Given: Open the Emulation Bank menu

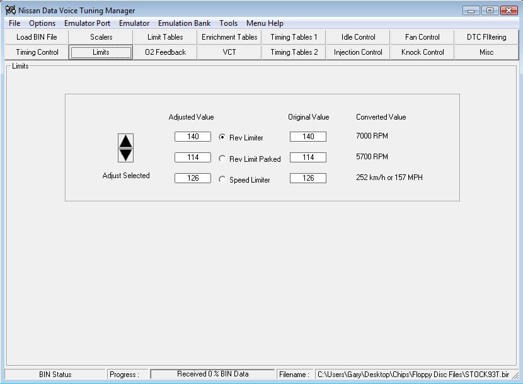Looking at the screenshot, I should pos(184,23).
